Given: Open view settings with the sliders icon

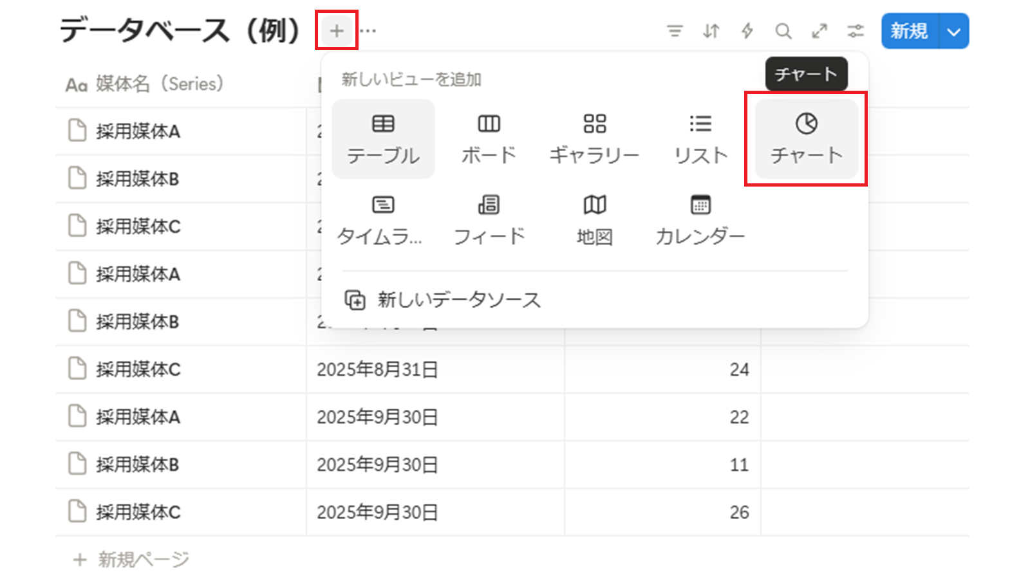Looking at the screenshot, I should point(855,31).
